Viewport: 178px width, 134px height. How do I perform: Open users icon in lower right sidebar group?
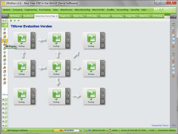point(174,54)
